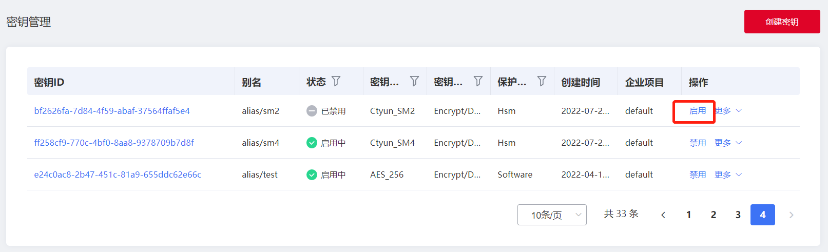Filter by 状态 column funnel icon
This screenshot has height=252, width=828.
[x=336, y=81]
